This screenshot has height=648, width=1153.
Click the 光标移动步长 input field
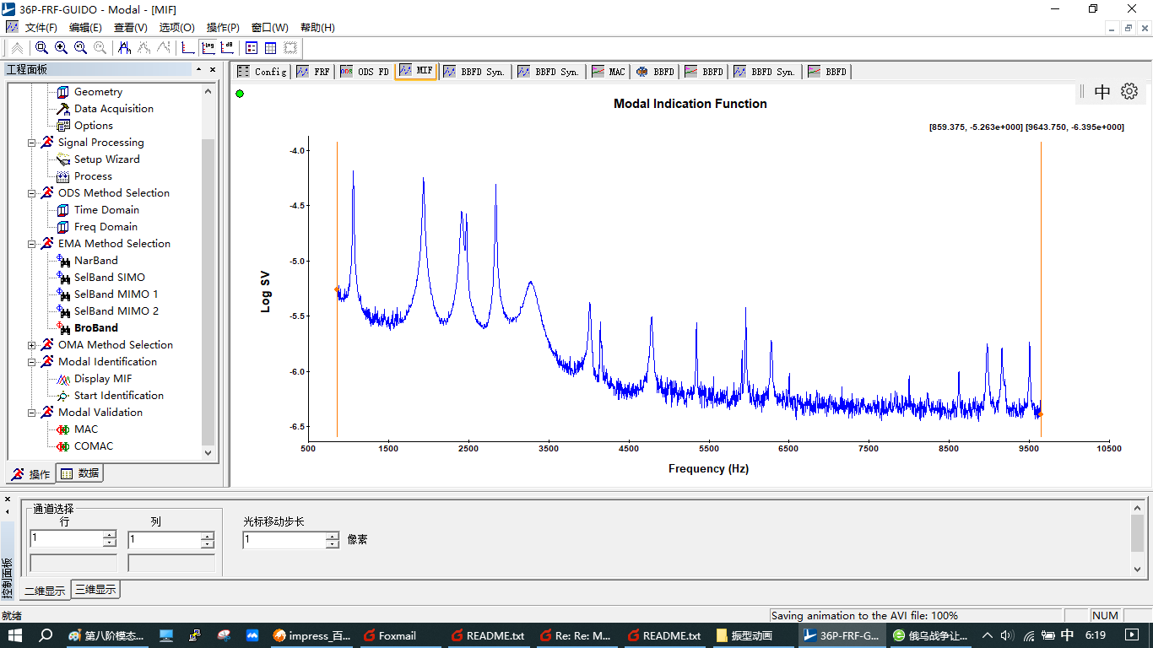click(284, 540)
